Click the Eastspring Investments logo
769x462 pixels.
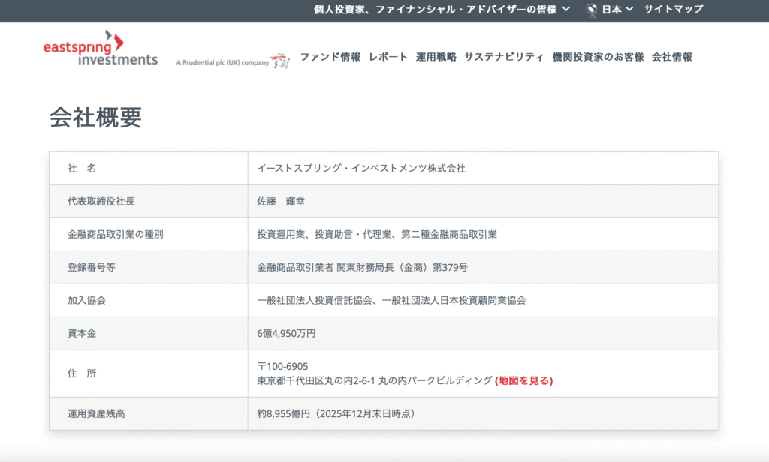point(101,48)
